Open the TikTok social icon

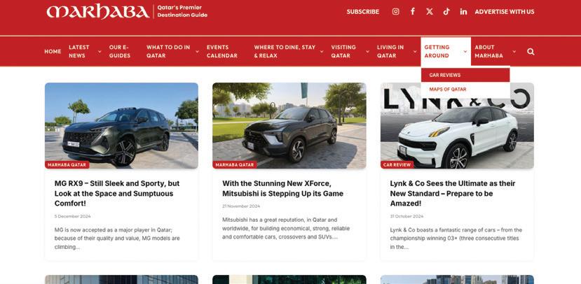pyautogui.click(x=446, y=11)
